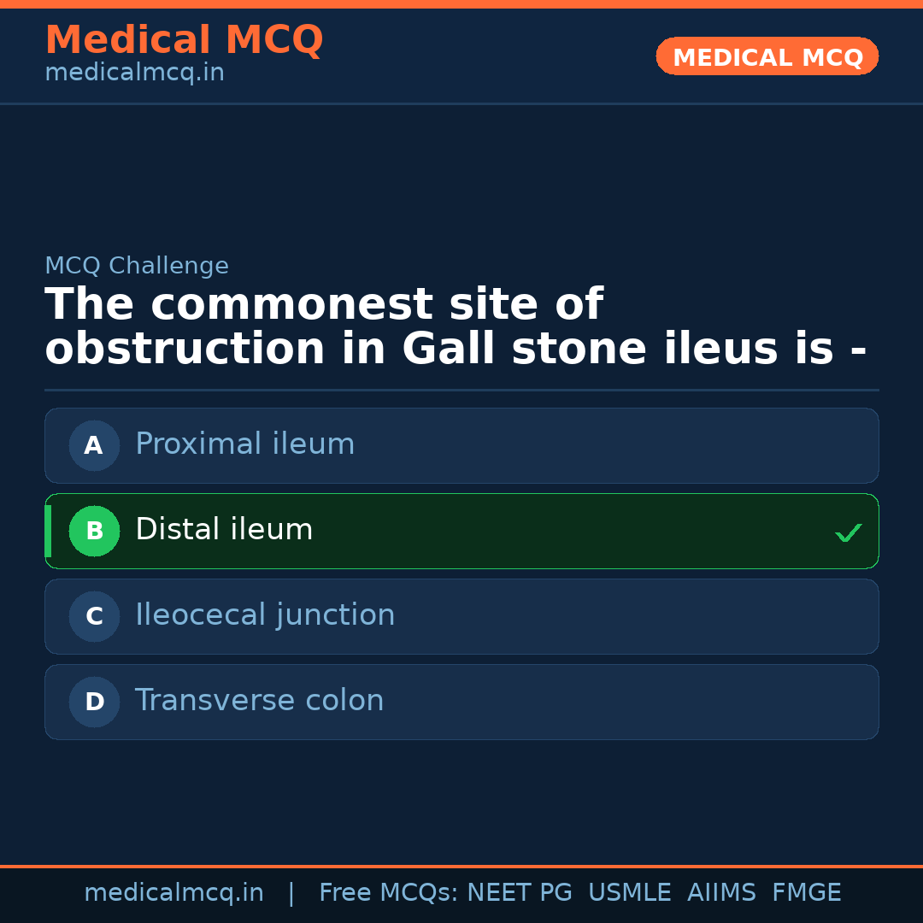
Task: Select the circular C badge icon
Action: pos(94,616)
